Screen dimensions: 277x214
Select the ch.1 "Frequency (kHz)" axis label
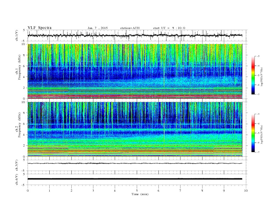(x=19, y=67)
